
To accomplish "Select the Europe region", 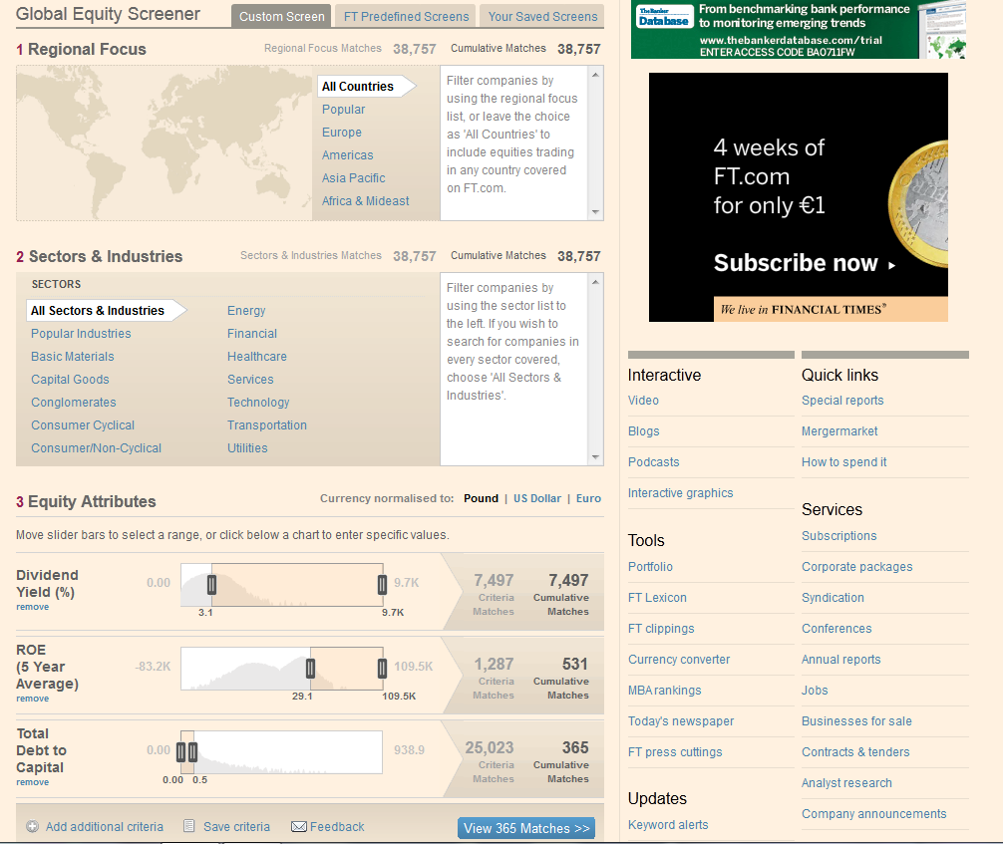I will pyautogui.click(x=342, y=133).
